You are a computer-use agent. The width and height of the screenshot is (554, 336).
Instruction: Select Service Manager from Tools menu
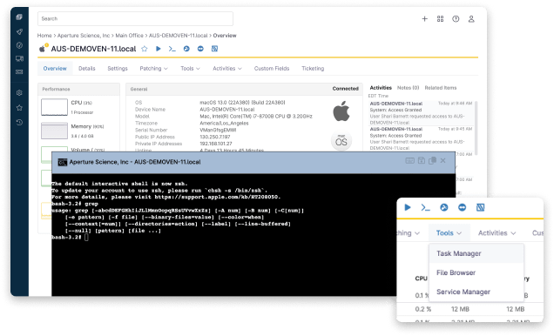tap(476, 292)
